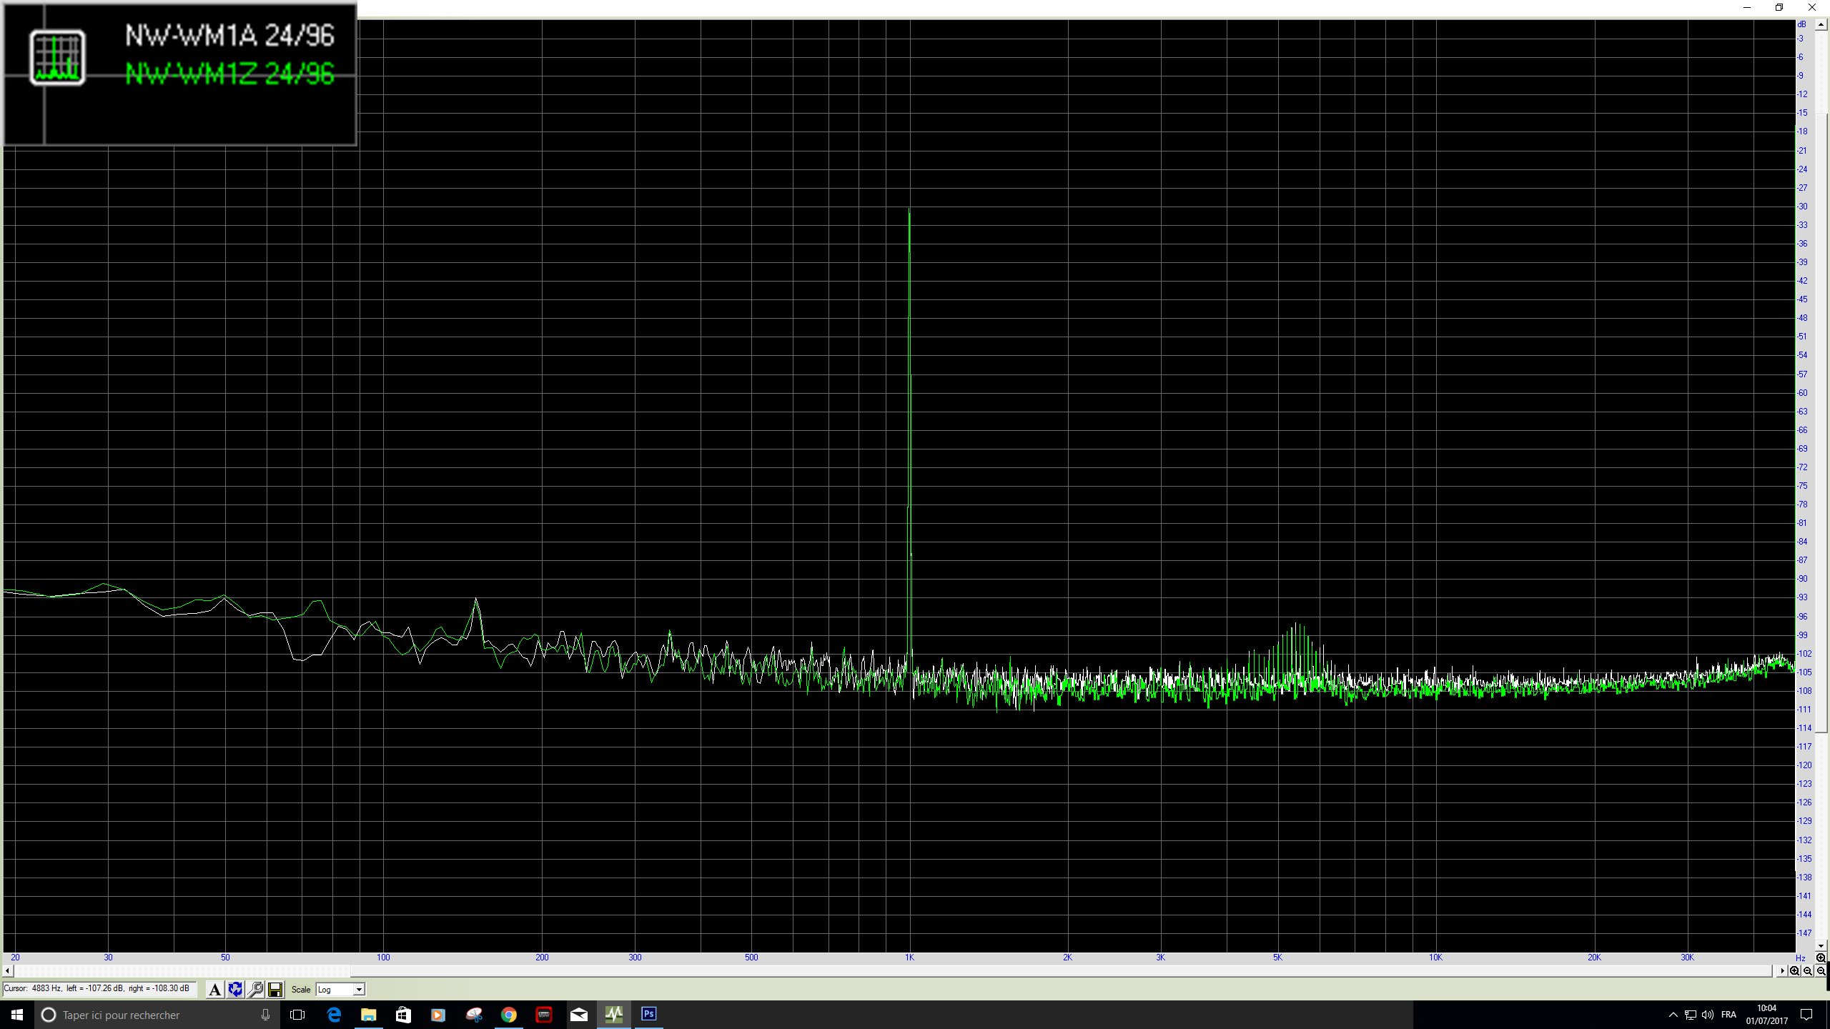The image size is (1830, 1029).
Task: Click the spectrum graph icon in the legend
Action: coord(57,57)
